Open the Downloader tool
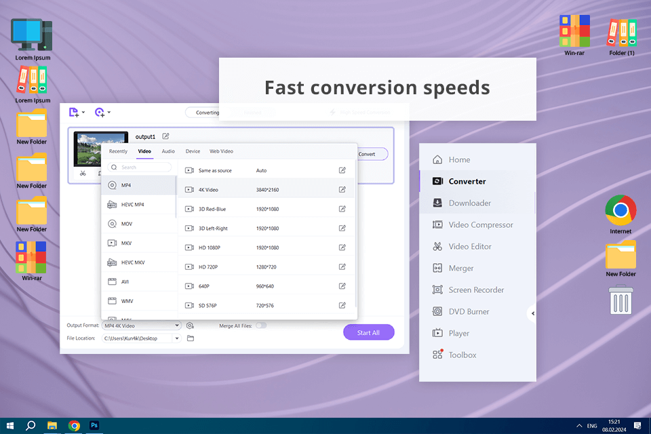Image resolution: width=651 pixels, height=434 pixels. pyautogui.click(x=477, y=203)
